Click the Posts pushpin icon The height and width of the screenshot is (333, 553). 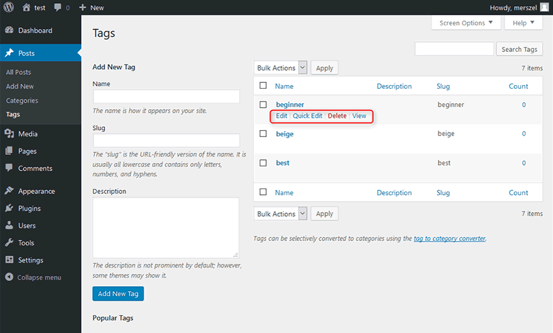click(9, 53)
